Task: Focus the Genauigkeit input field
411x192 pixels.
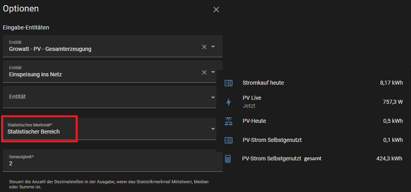Action: [113, 161]
